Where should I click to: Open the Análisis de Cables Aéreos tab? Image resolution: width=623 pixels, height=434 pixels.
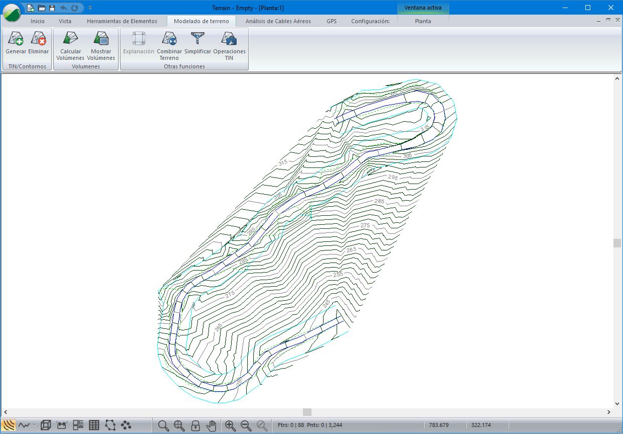[278, 21]
